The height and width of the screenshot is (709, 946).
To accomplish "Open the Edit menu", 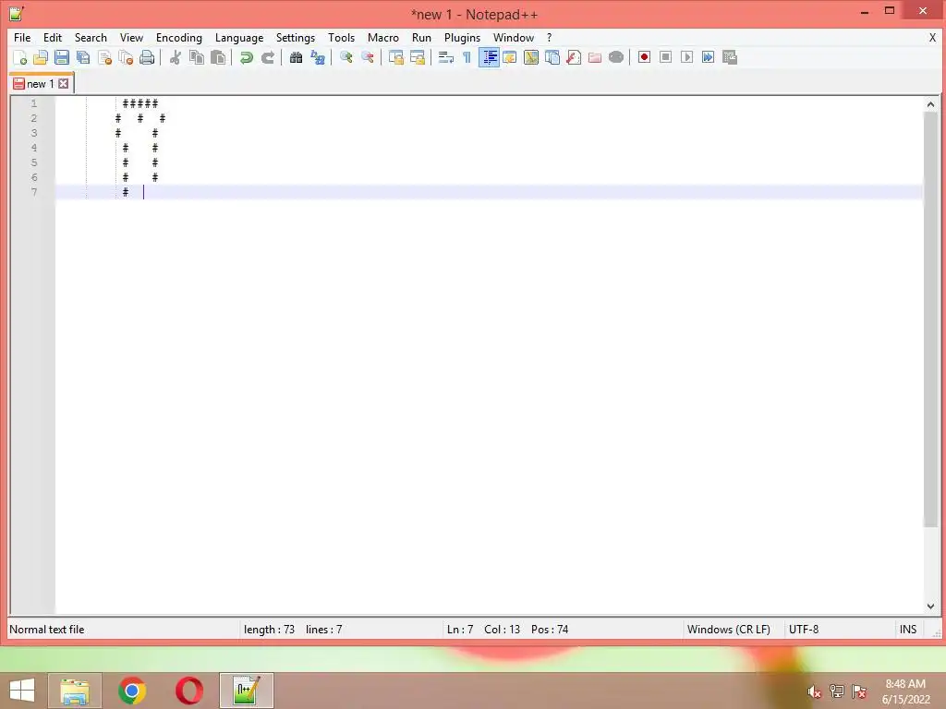I will (53, 37).
